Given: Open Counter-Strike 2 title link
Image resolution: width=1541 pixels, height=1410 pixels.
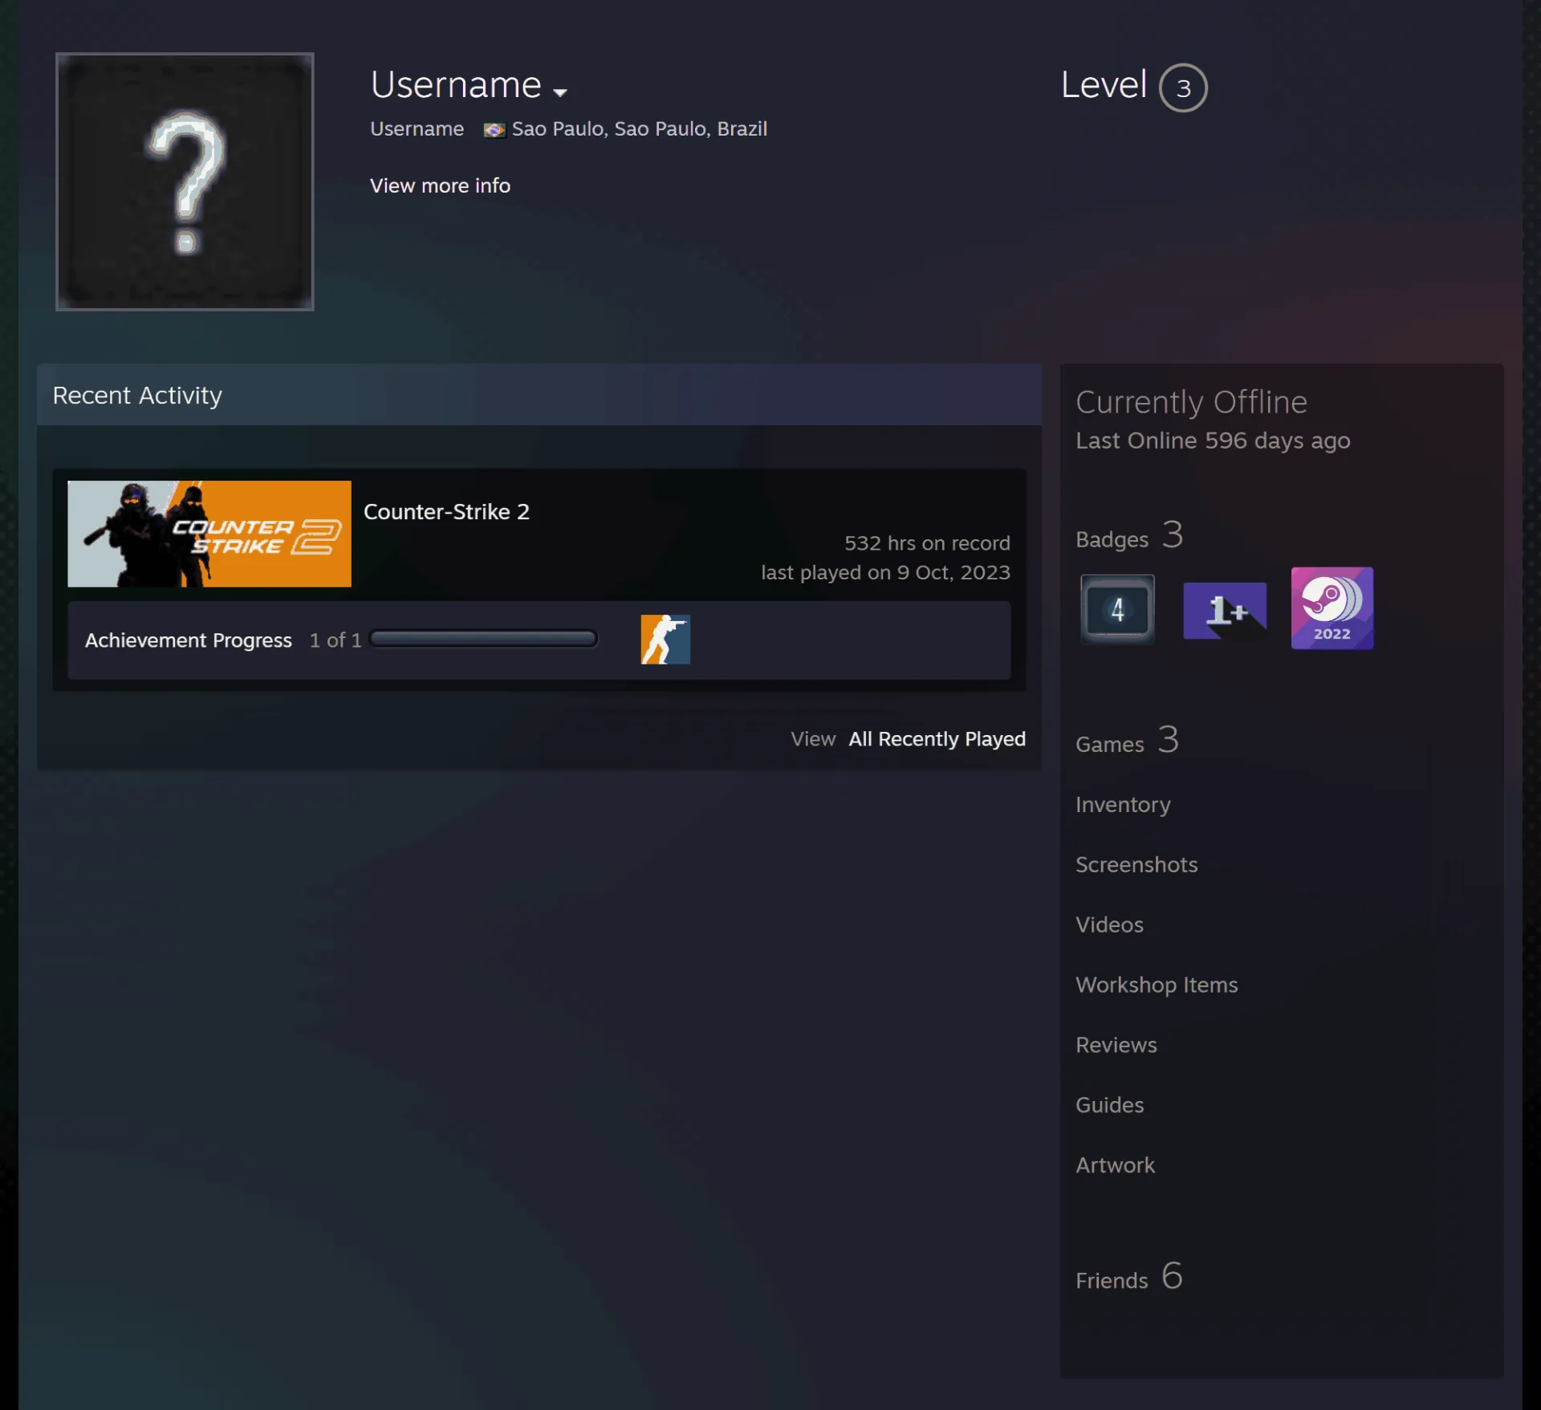Looking at the screenshot, I should click(x=446, y=511).
